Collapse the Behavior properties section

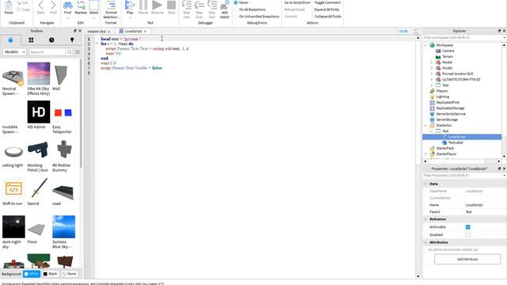click(425, 219)
